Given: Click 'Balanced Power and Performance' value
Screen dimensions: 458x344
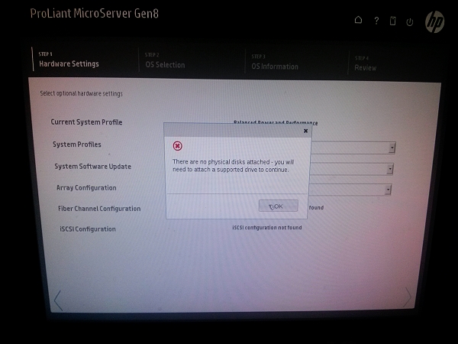Looking at the screenshot, I should tap(276, 122).
